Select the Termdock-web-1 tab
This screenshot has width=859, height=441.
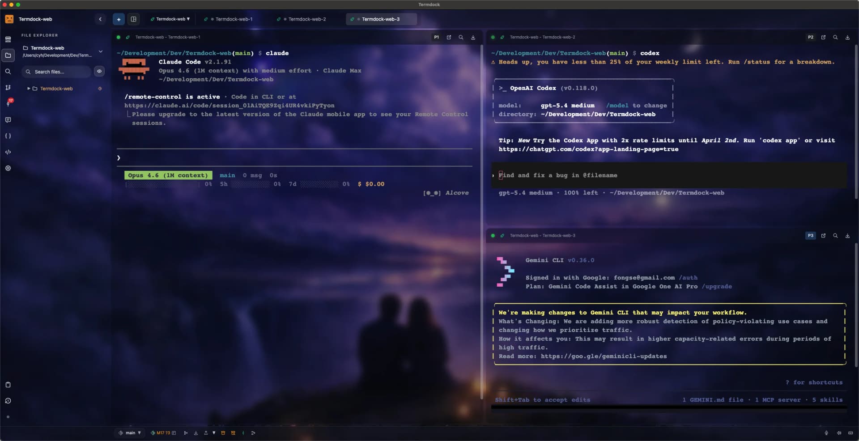tap(234, 19)
